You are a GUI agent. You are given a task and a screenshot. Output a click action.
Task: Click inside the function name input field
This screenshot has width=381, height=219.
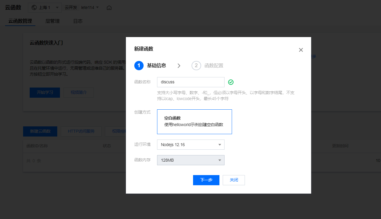[191, 82]
